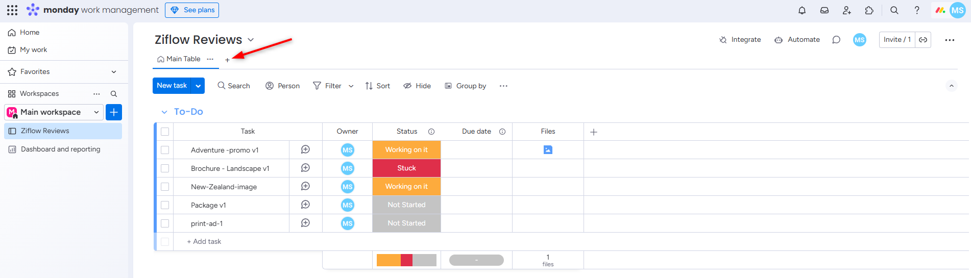Viewport: 971px width, 278px height.
Task: Open conversation for New-Zealand-image
Action: [305, 186]
